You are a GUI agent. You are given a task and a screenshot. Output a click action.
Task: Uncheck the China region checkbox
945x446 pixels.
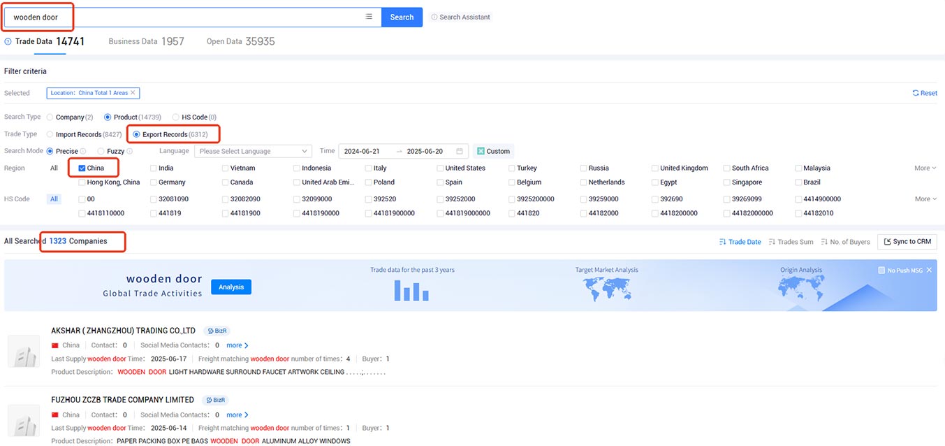click(82, 168)
